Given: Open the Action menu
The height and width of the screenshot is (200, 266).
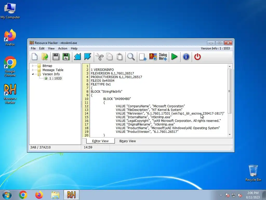Looking at the screenshot, I should point(63,48).
